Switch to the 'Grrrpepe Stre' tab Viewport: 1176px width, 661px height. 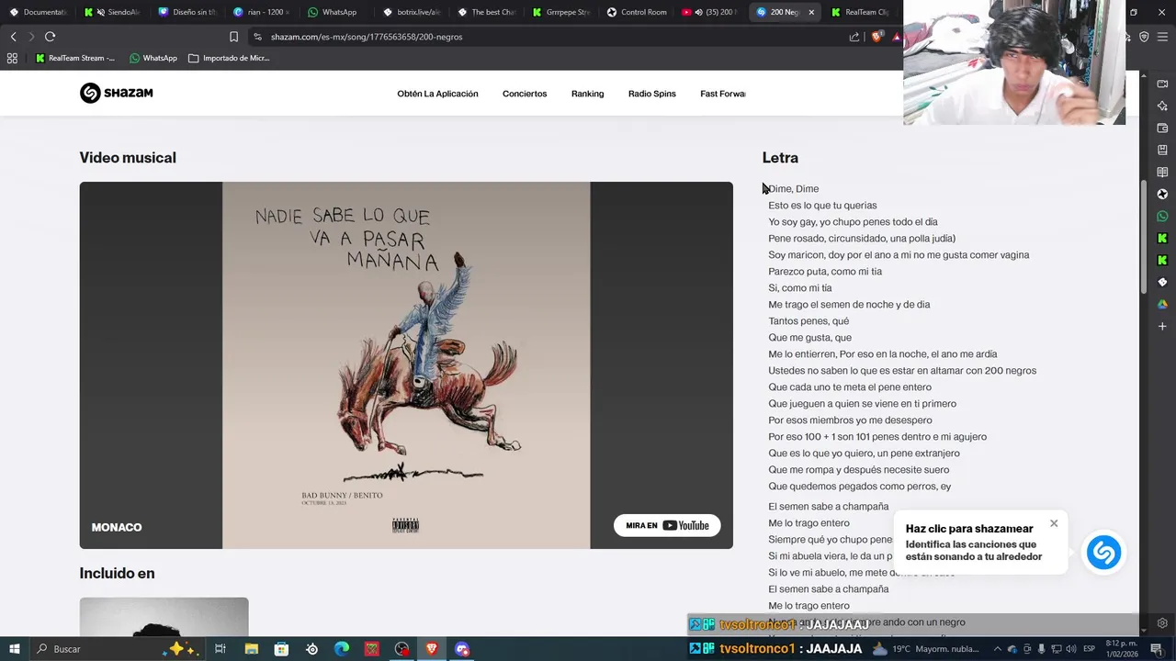562,12
